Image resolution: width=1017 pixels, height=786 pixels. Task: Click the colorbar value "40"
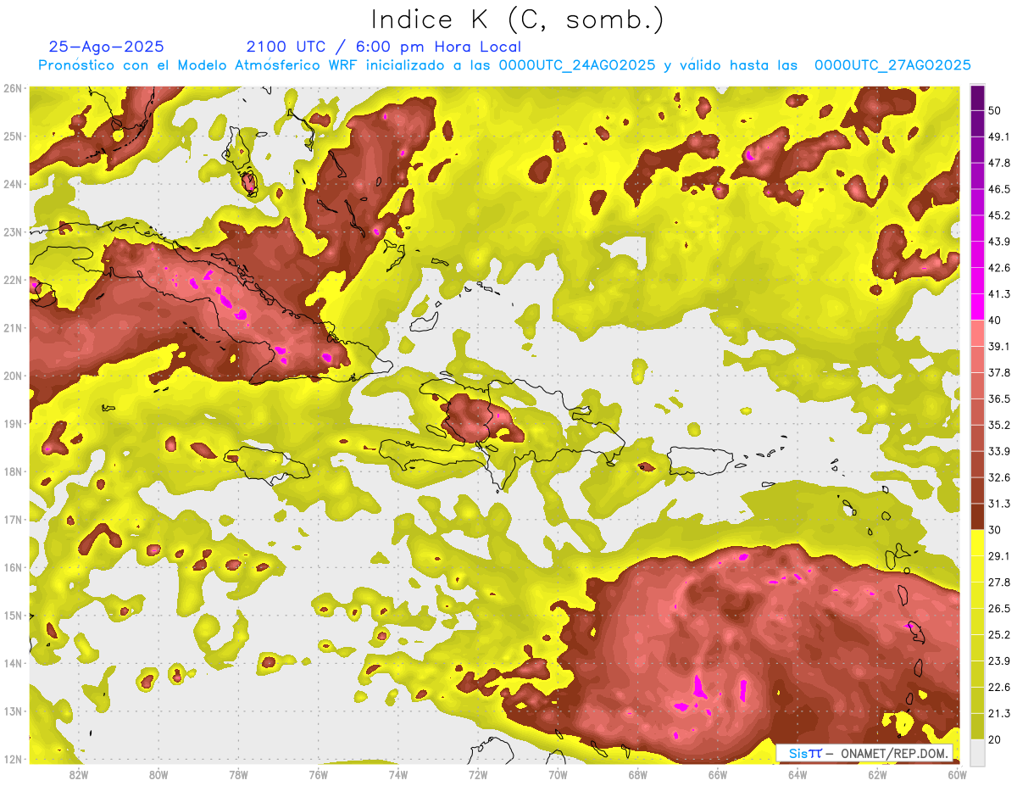coord(995,321)
